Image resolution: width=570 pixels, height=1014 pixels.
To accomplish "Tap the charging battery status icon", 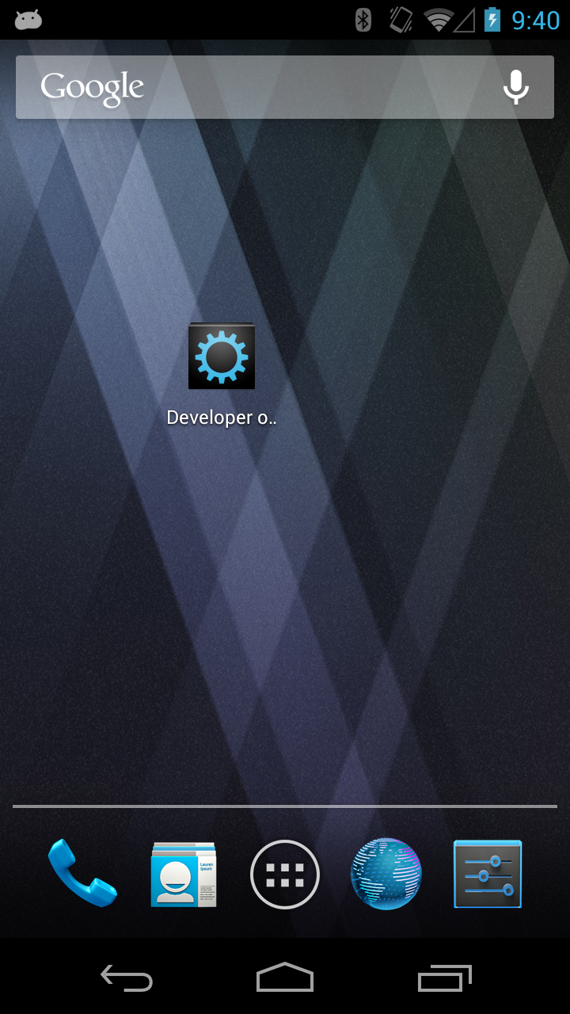I will coord(492,20).
